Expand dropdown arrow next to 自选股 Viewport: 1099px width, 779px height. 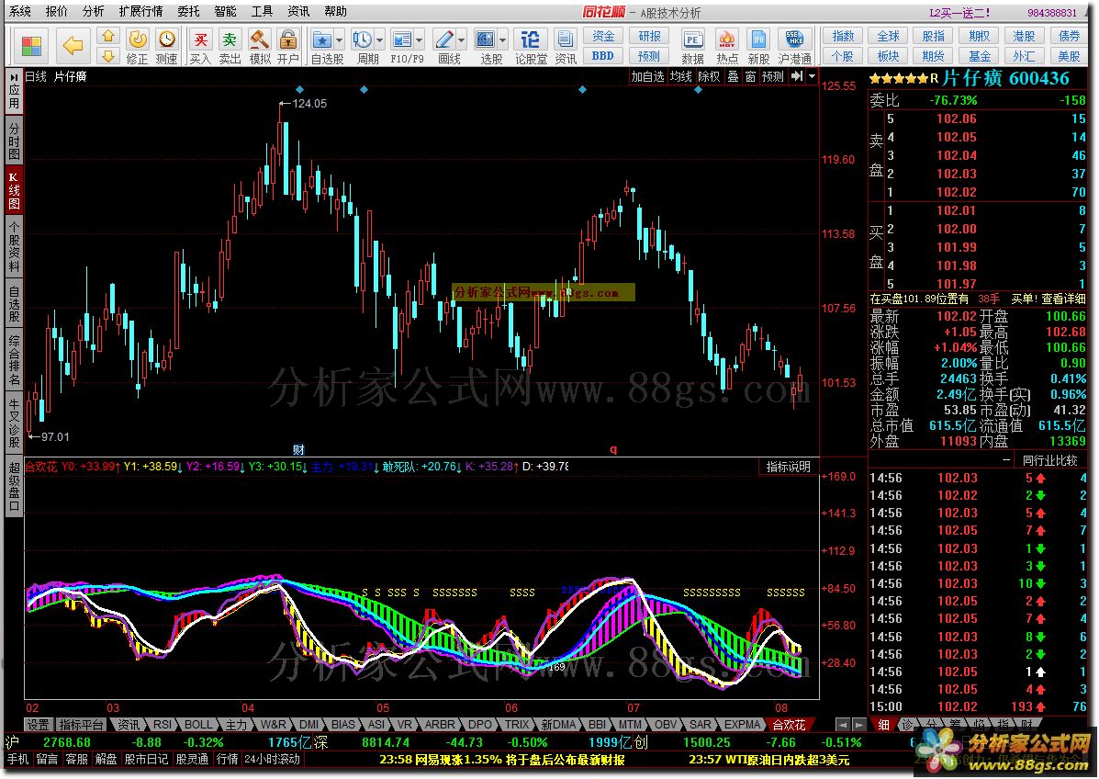[x=339, y=40]
